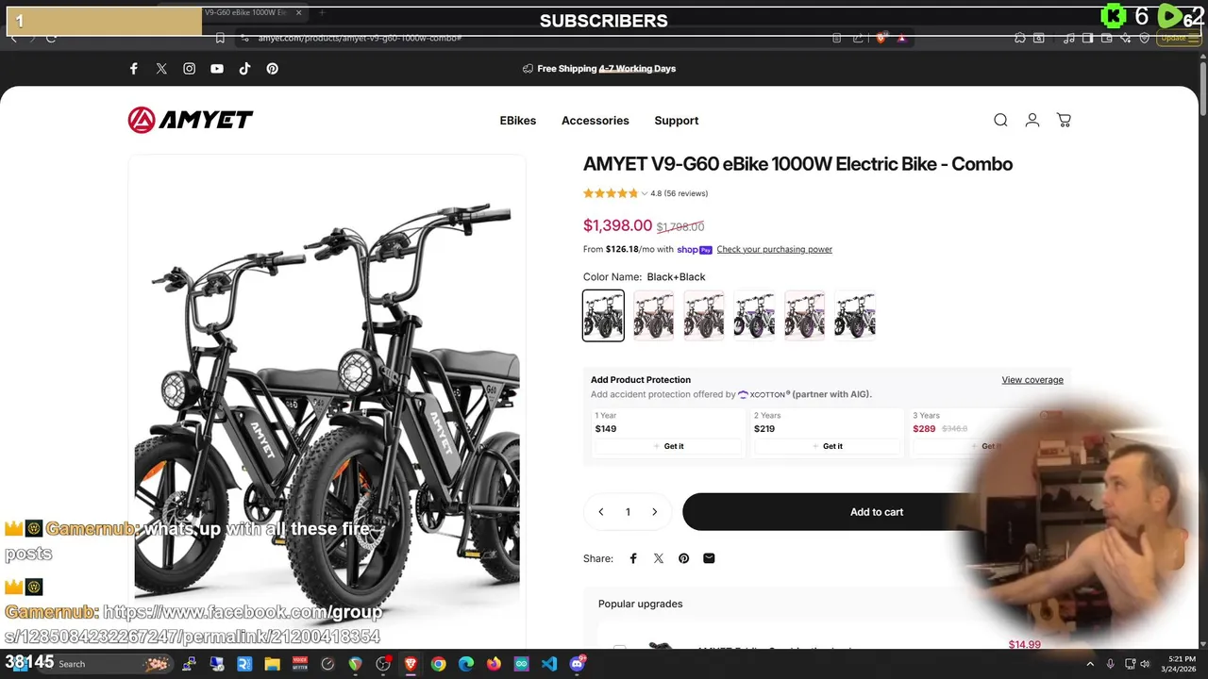Open Google Chrome from taskbar

438,664
